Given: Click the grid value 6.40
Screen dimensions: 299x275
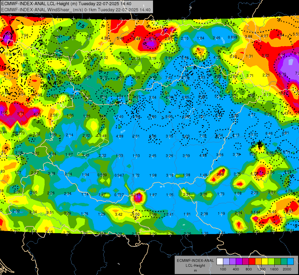Looking at the screenshot, I should (273, 212).
